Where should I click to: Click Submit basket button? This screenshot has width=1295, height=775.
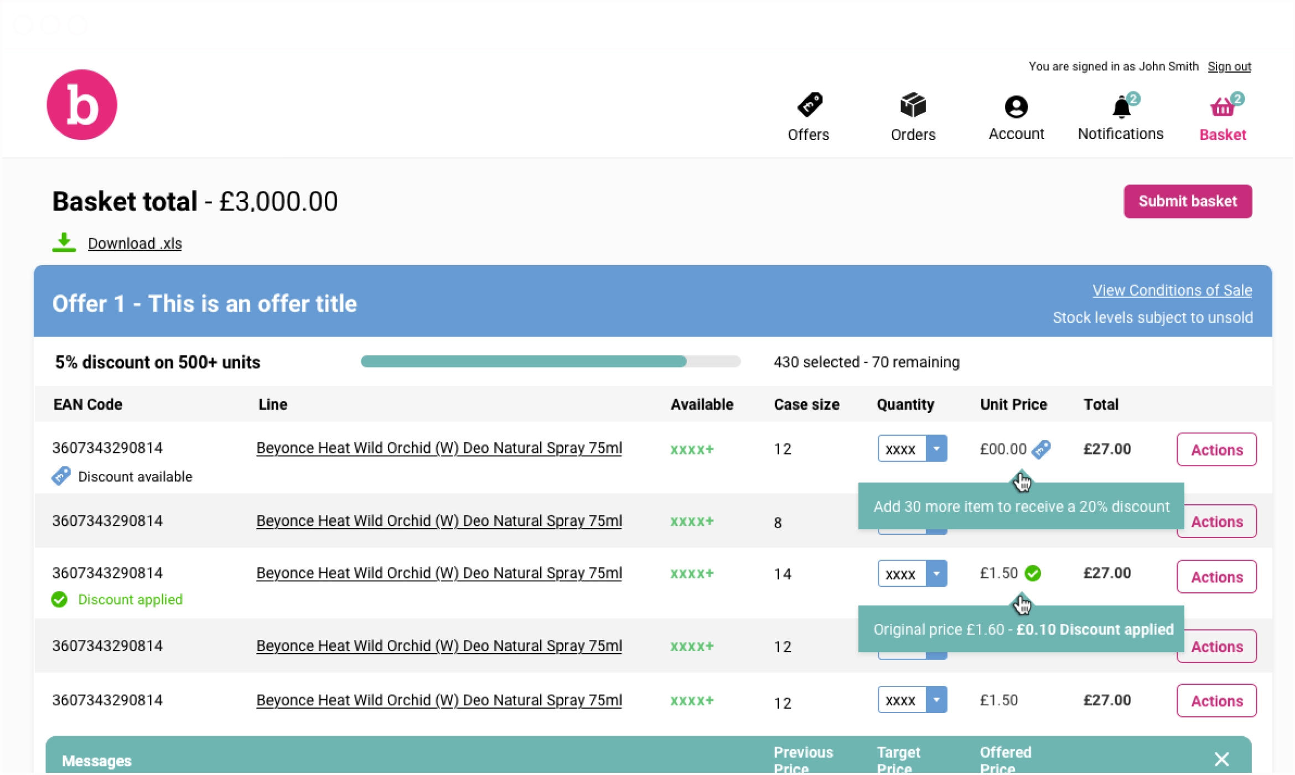[1188, 201]
